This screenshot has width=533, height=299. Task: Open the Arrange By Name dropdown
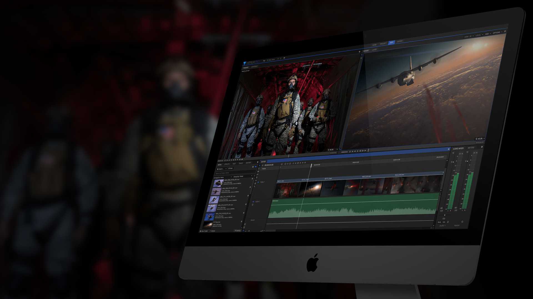223,177
